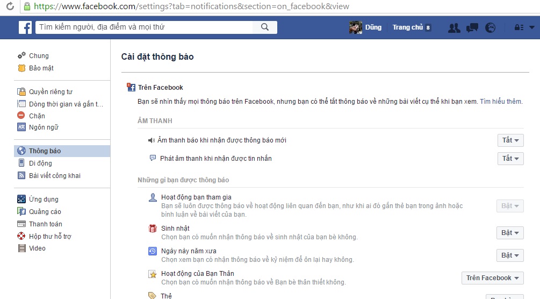Click the browser reload icon
This screenshot has width=540, height=299.
pos(10,6)
